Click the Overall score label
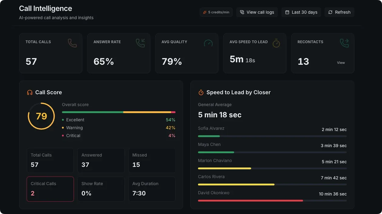382x214 pixels. pos(75,105)
